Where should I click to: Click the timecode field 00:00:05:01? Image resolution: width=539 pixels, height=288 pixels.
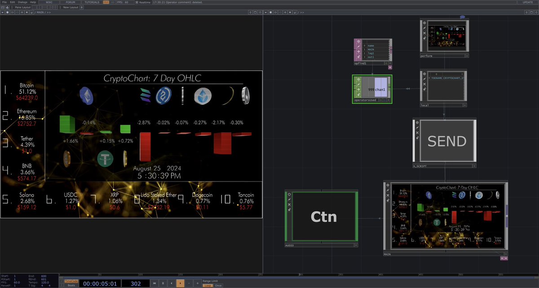pos(100,283)
